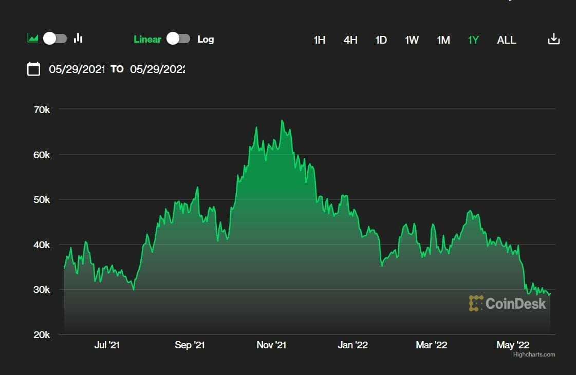Select the Linear scale label
Image resolution: width=576 pixels, height=375 pixels.
pos(147,40)
